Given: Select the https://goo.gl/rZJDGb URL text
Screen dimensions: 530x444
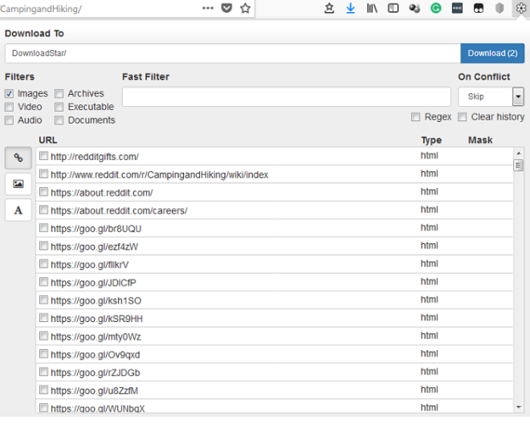Looking at the screenshot, I should tap(96, 373).
